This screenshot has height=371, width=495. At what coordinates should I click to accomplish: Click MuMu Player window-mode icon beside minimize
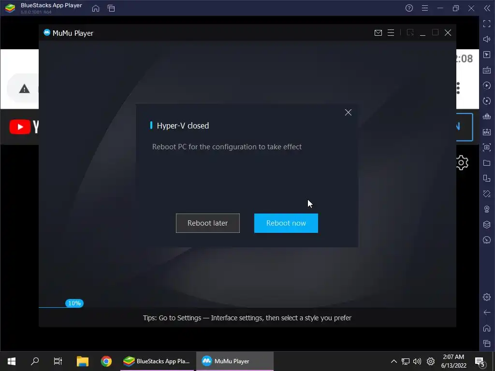(x=410, y=32)
